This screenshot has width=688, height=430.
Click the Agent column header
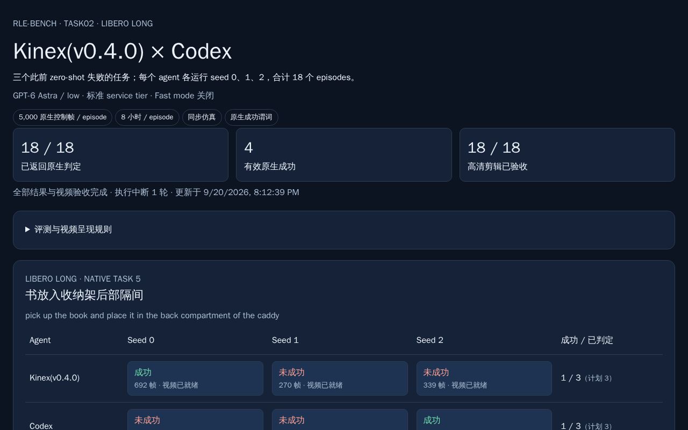[40, 340]
